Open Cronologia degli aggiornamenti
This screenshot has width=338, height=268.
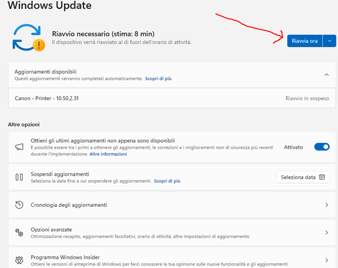(x=172, y=205)
